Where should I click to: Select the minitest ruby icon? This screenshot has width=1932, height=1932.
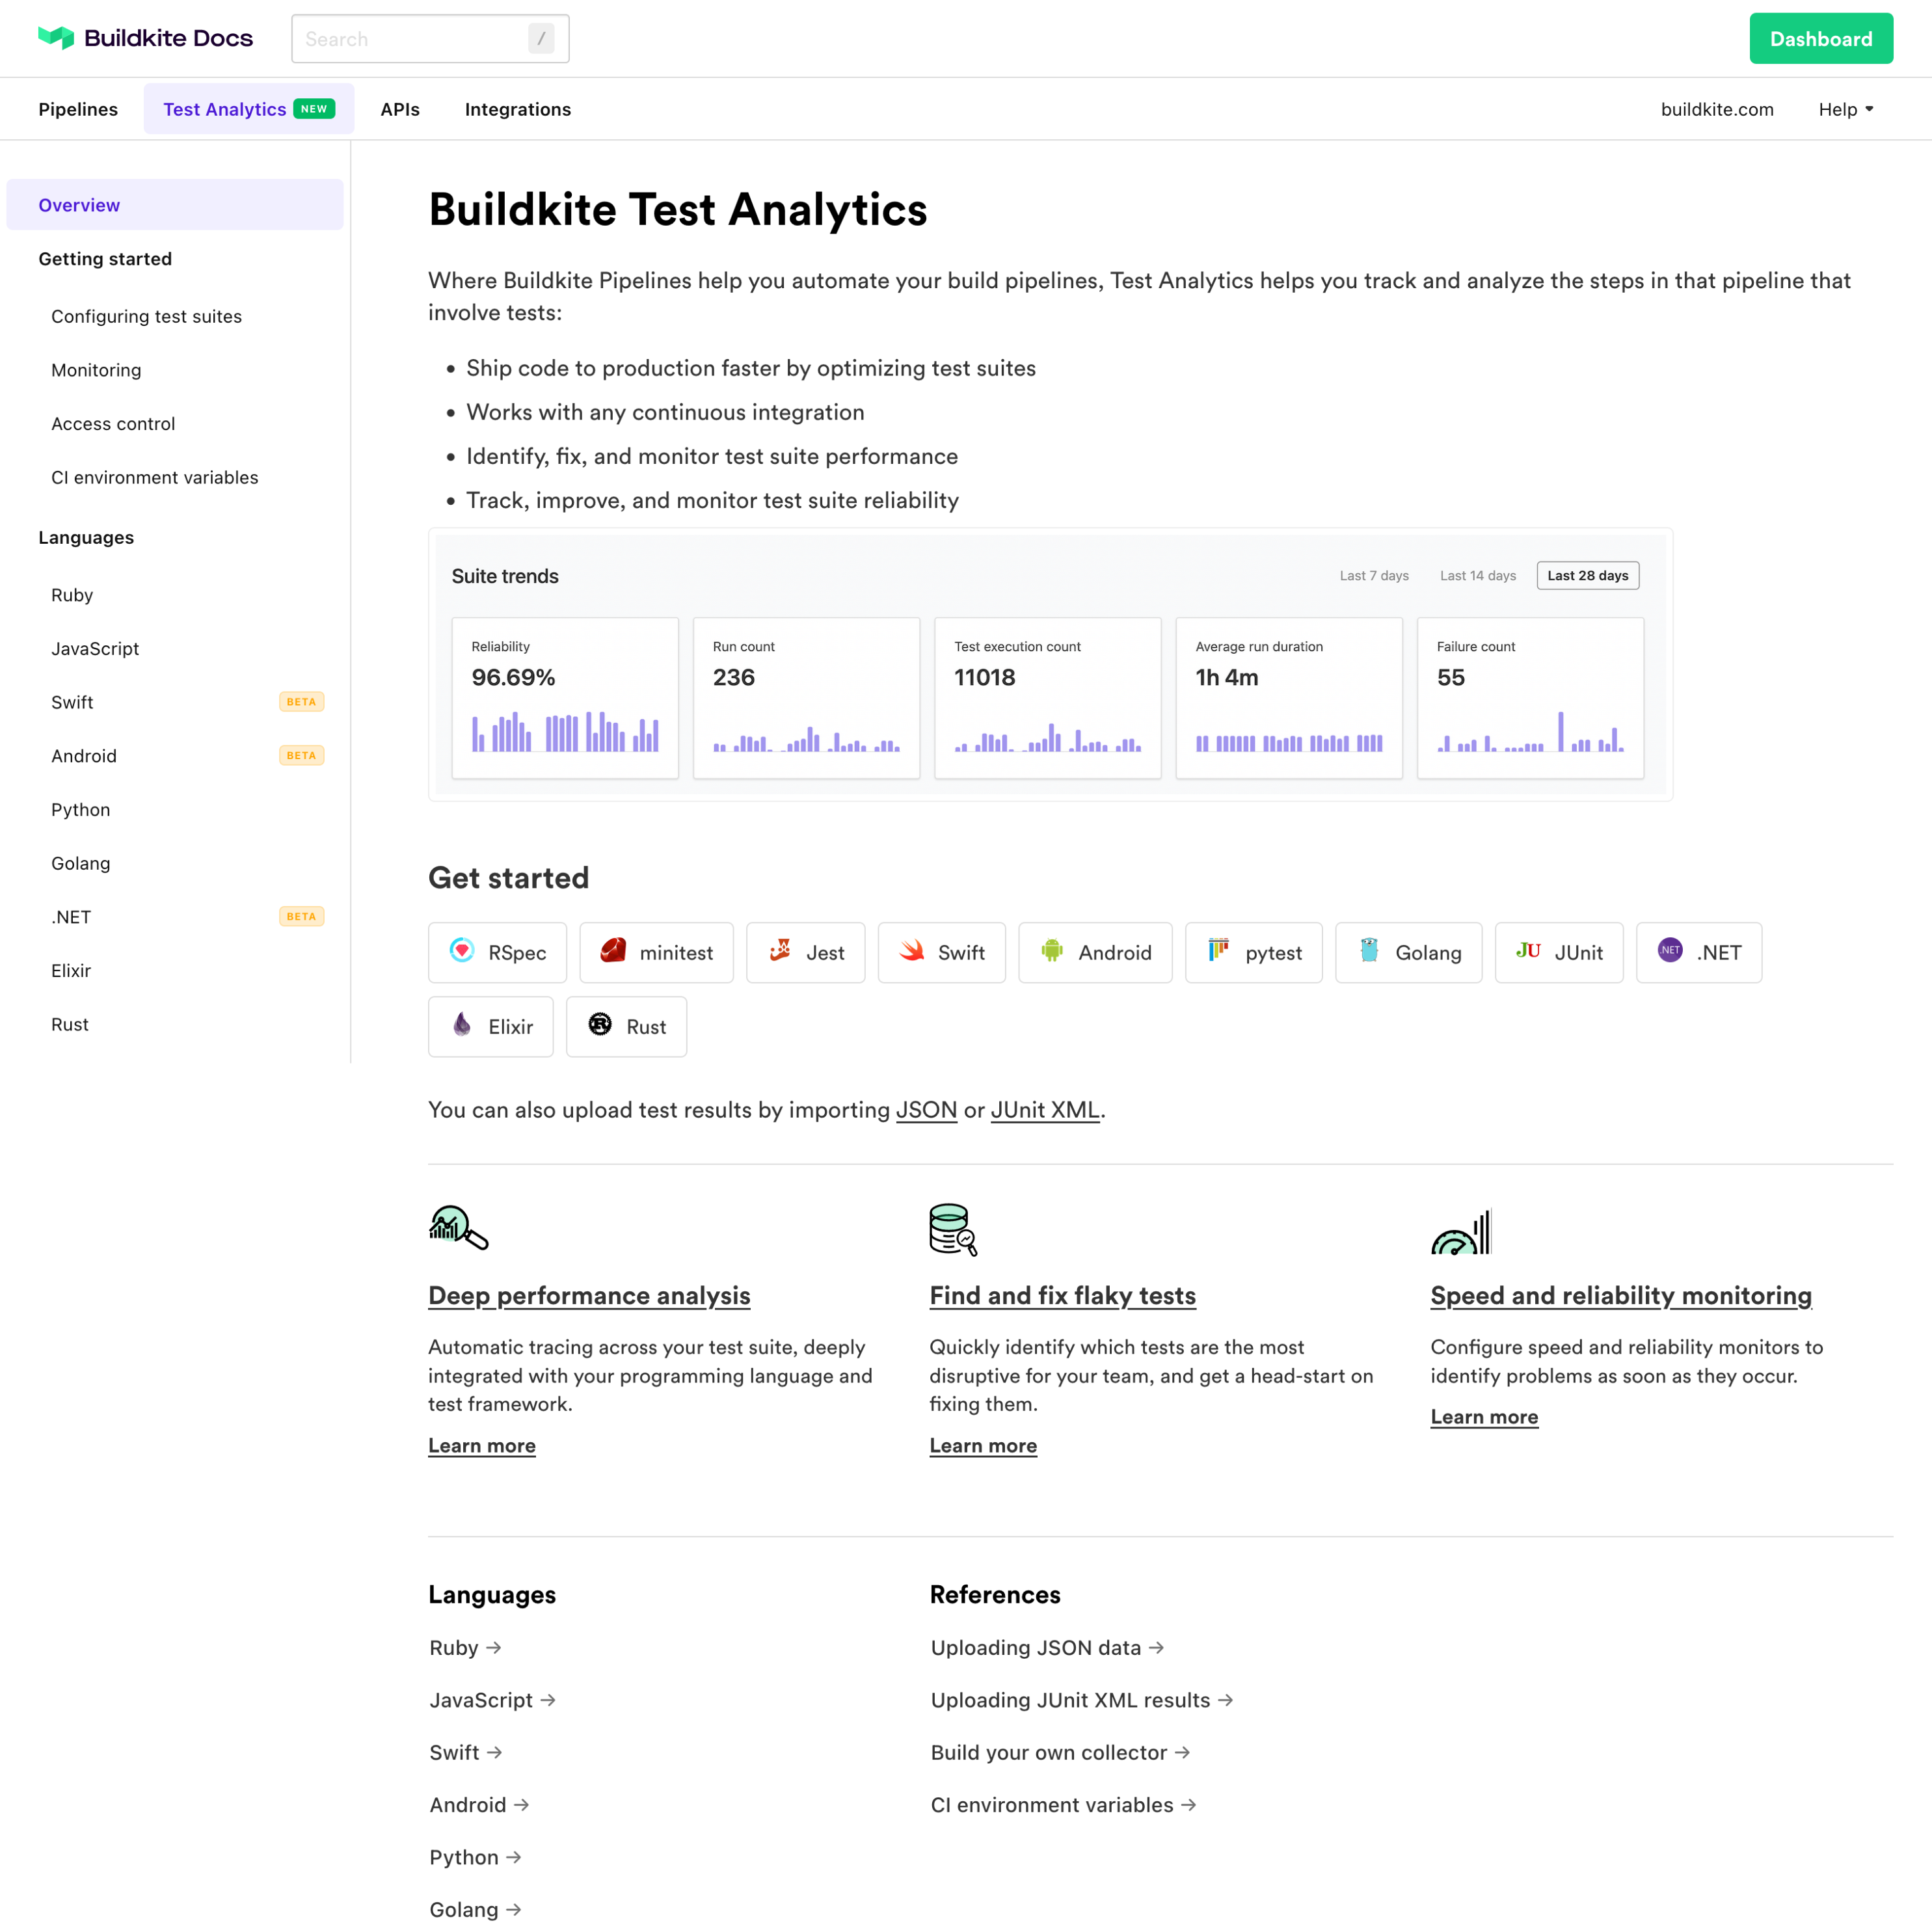coord(613,950)
